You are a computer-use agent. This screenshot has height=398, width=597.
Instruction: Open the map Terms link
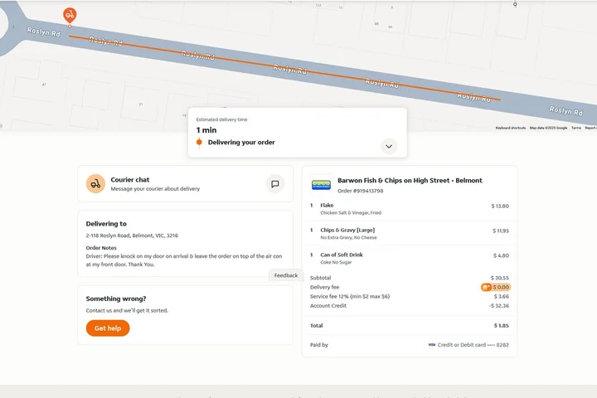[575, 128]
